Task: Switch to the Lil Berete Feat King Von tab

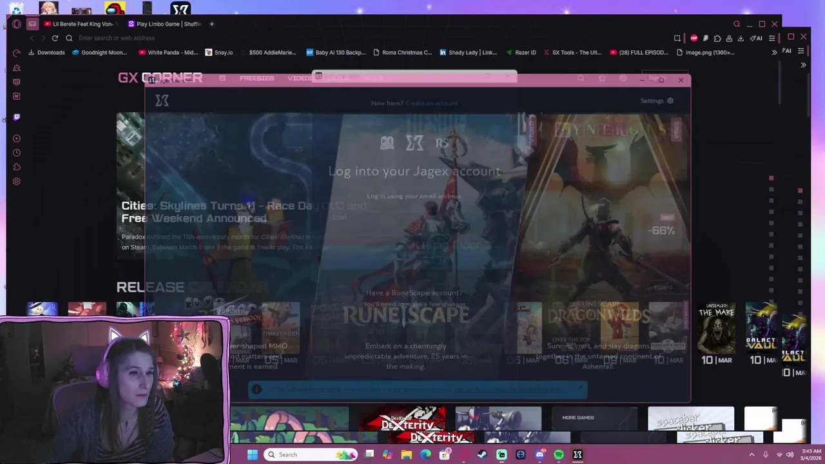Action: [x=80, y=24]
